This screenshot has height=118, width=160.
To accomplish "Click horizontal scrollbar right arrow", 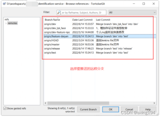I will (154, 103).
